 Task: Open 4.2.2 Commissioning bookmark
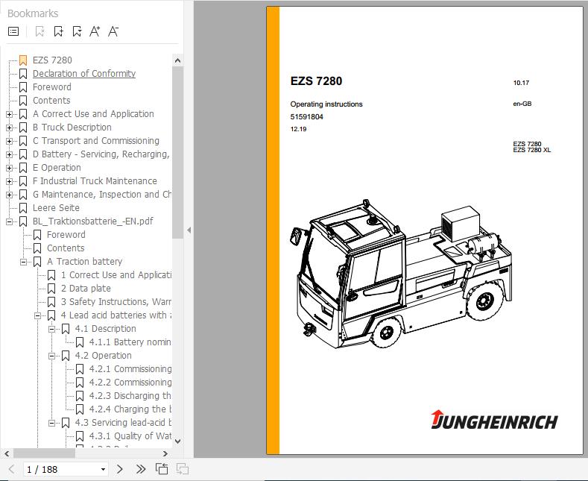click(x=130, y=383)
